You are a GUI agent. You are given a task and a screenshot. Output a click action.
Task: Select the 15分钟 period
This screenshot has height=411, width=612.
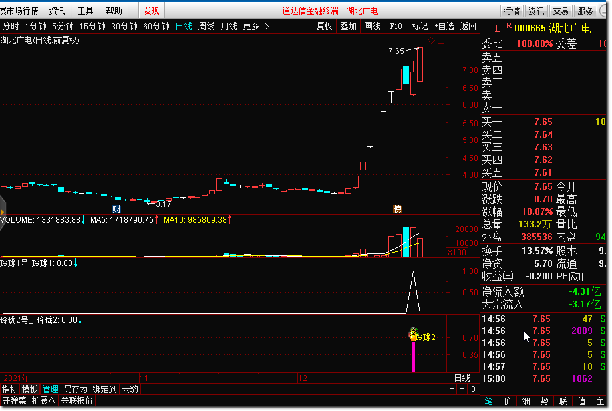tap(92, 26)
